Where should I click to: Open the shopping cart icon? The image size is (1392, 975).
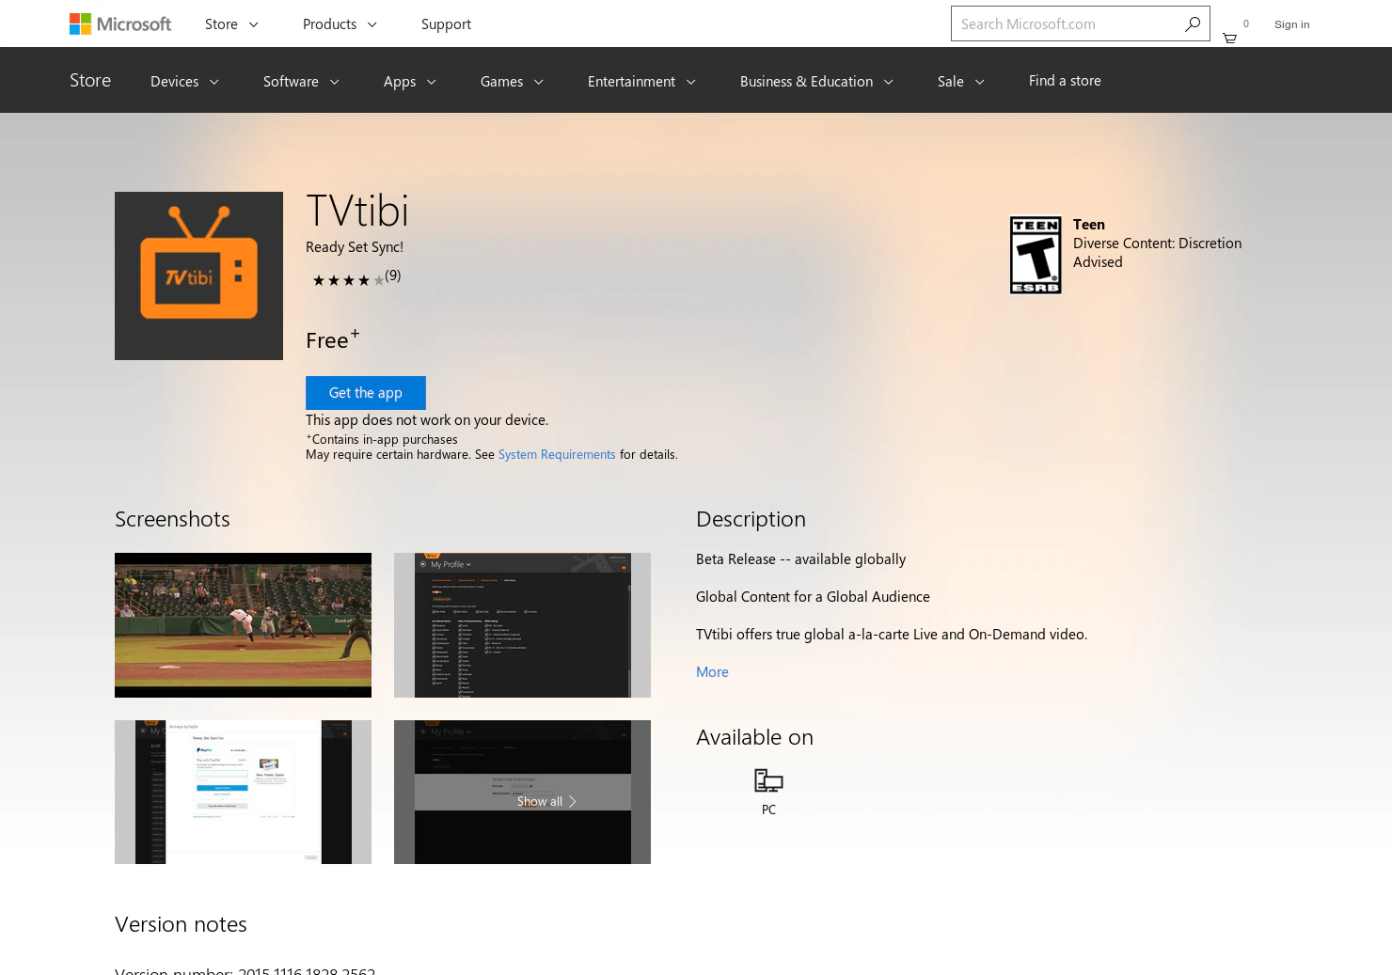pos(1229,38)
